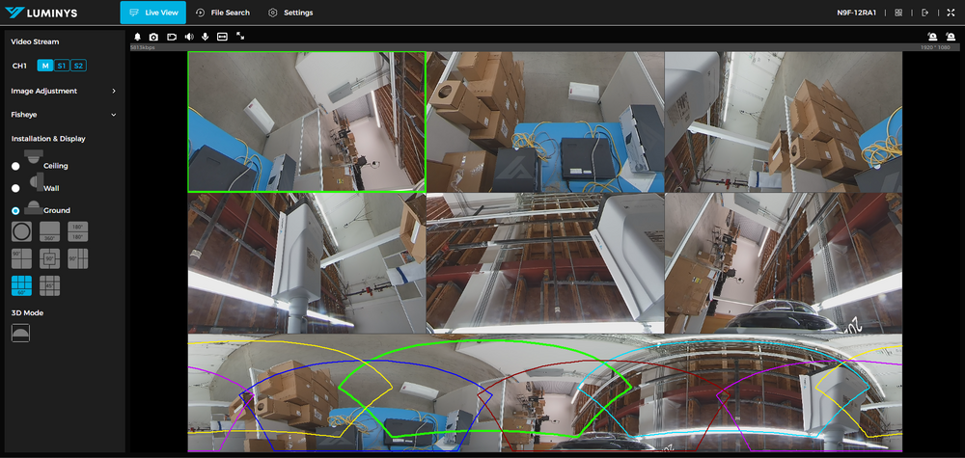Enter full screen with the expand arrows icon
Screen dimensions: 965x458
240,37
